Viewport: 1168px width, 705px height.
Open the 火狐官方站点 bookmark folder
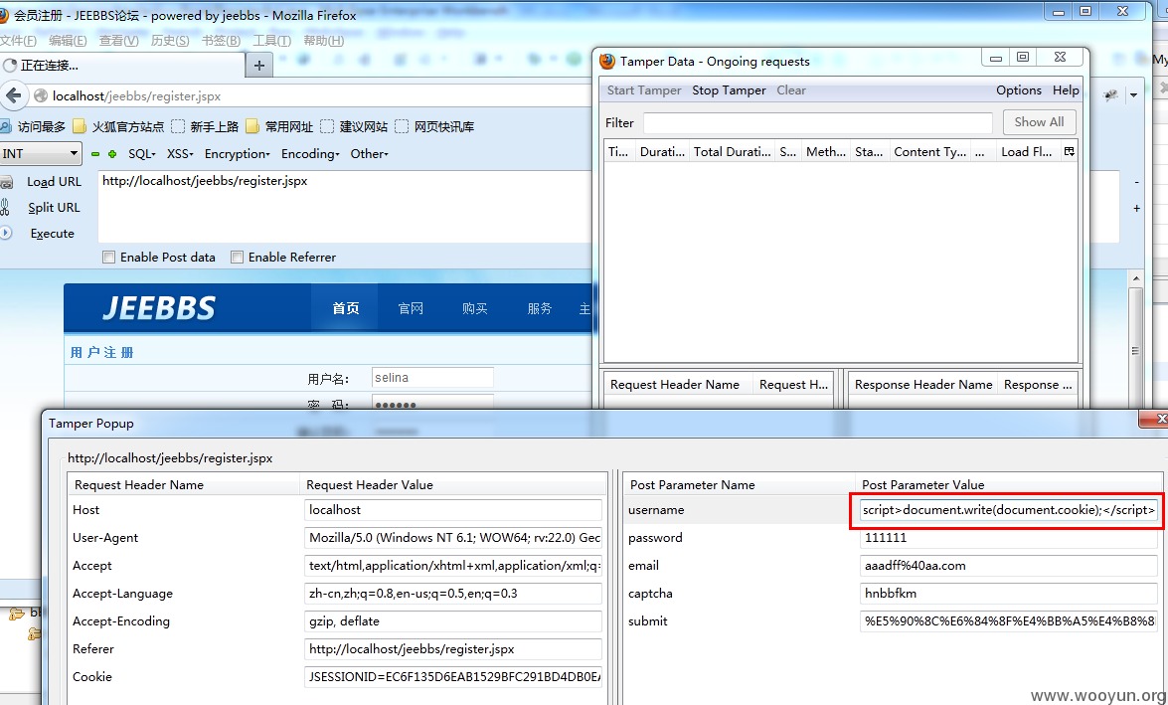click(117, 126)
